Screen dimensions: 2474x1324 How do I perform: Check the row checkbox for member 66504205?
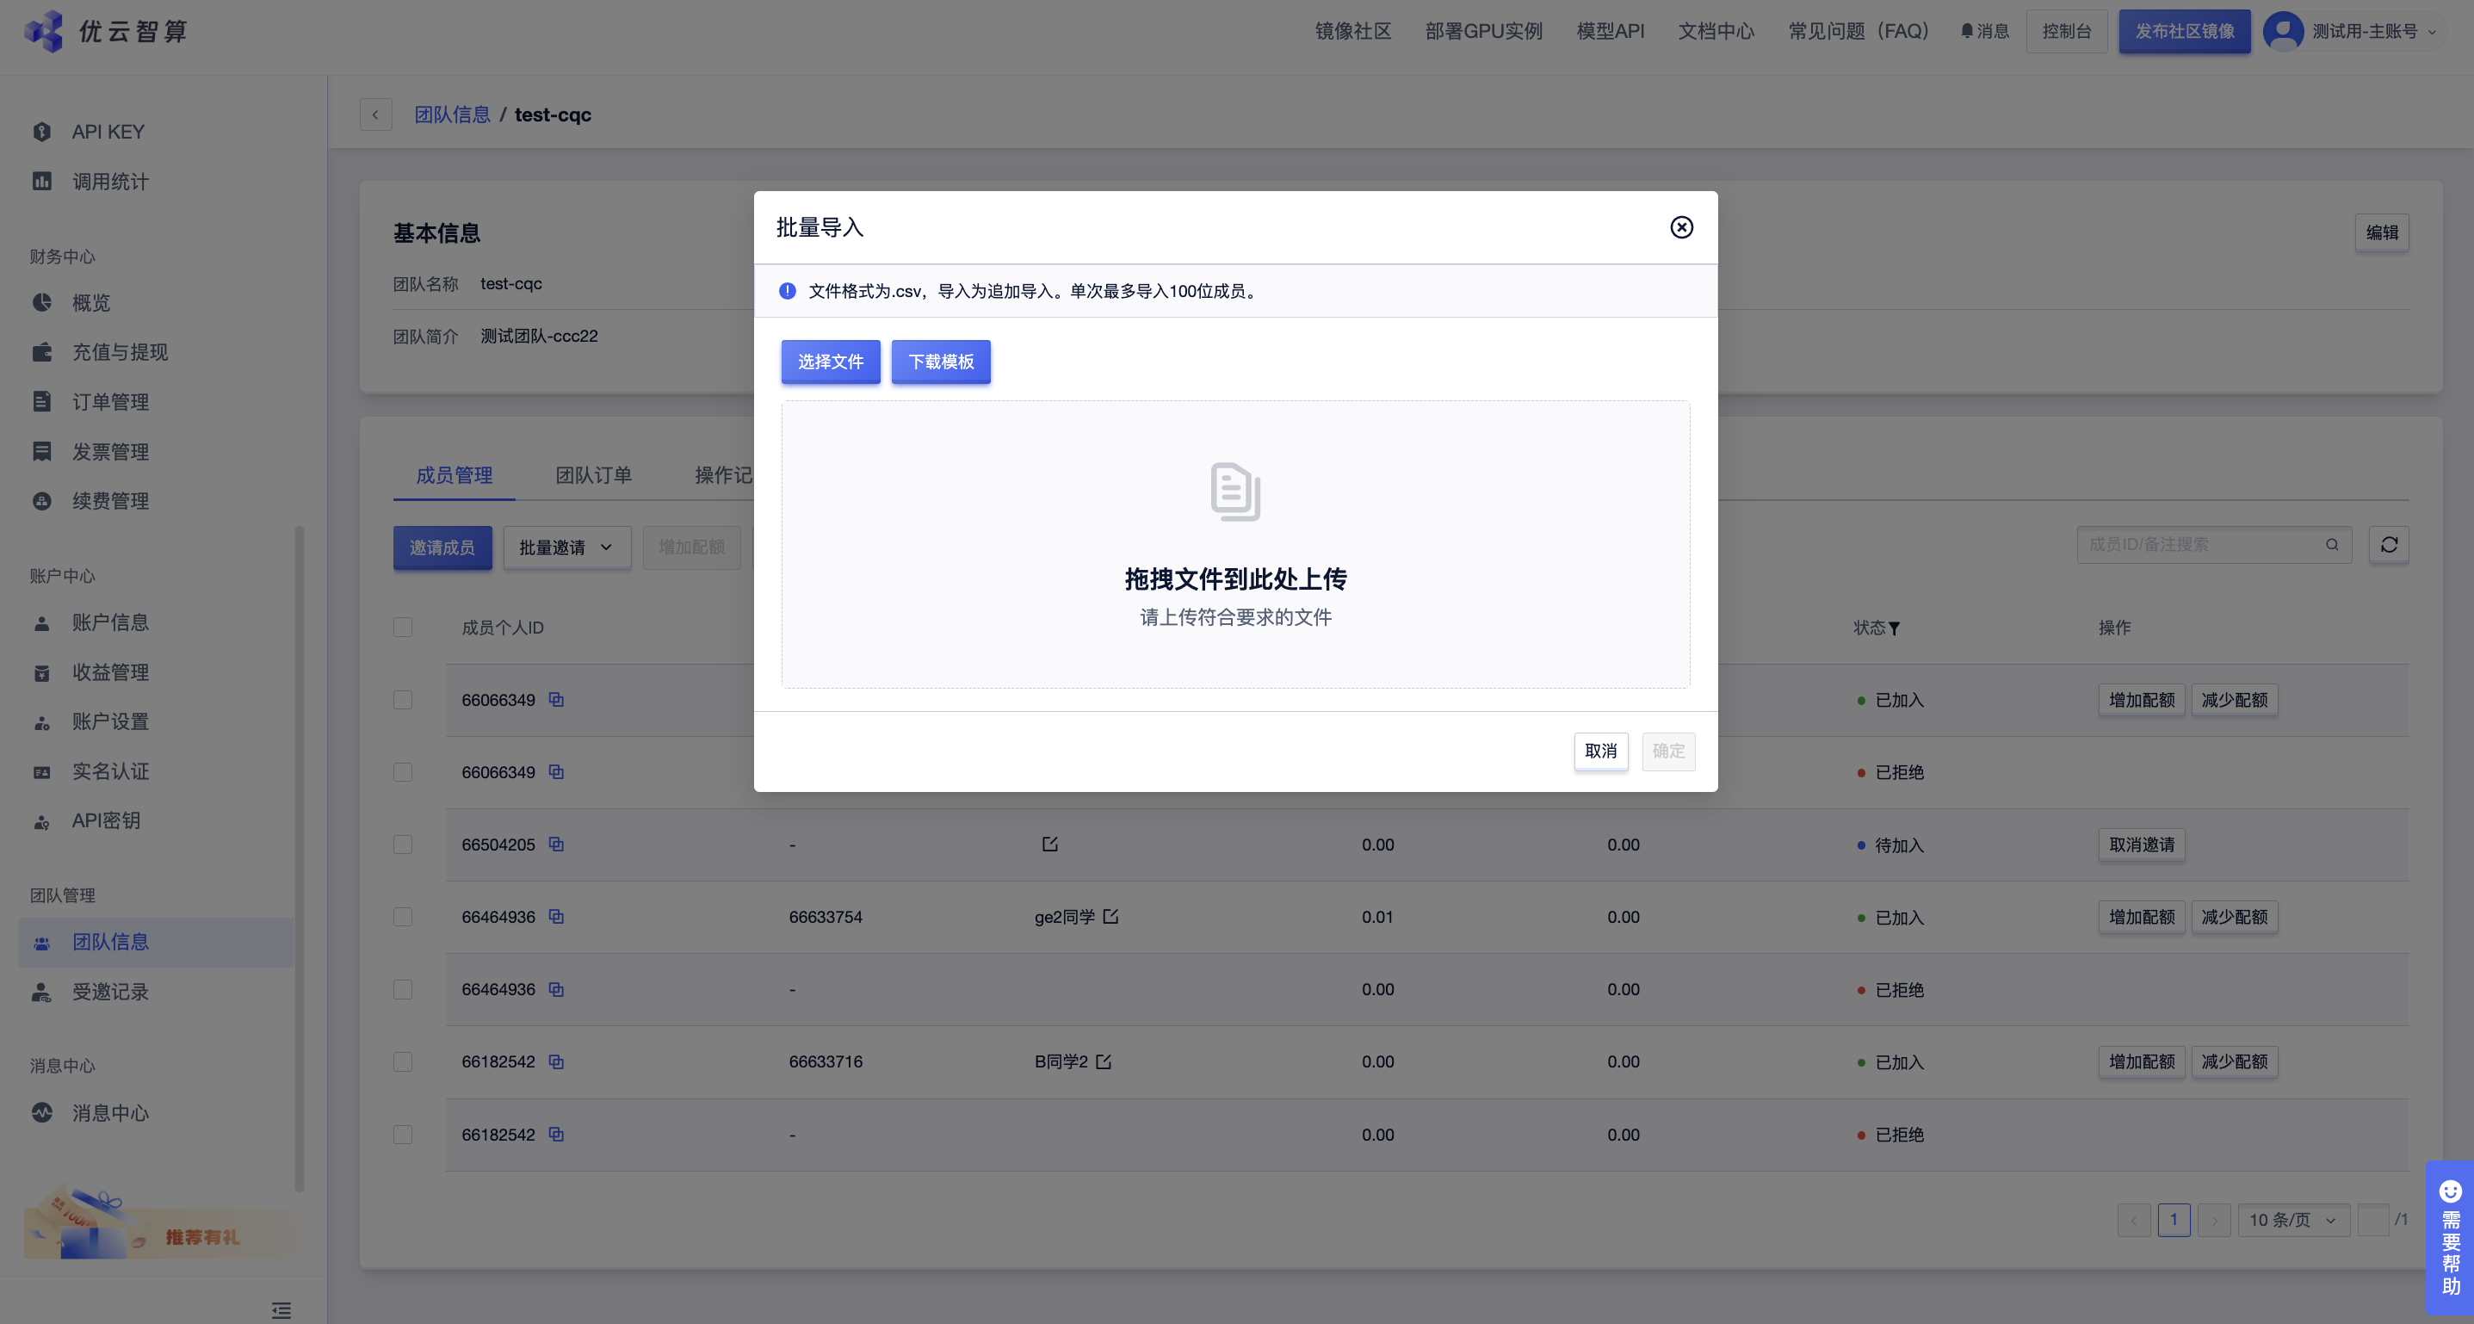[x=402, y=845]
